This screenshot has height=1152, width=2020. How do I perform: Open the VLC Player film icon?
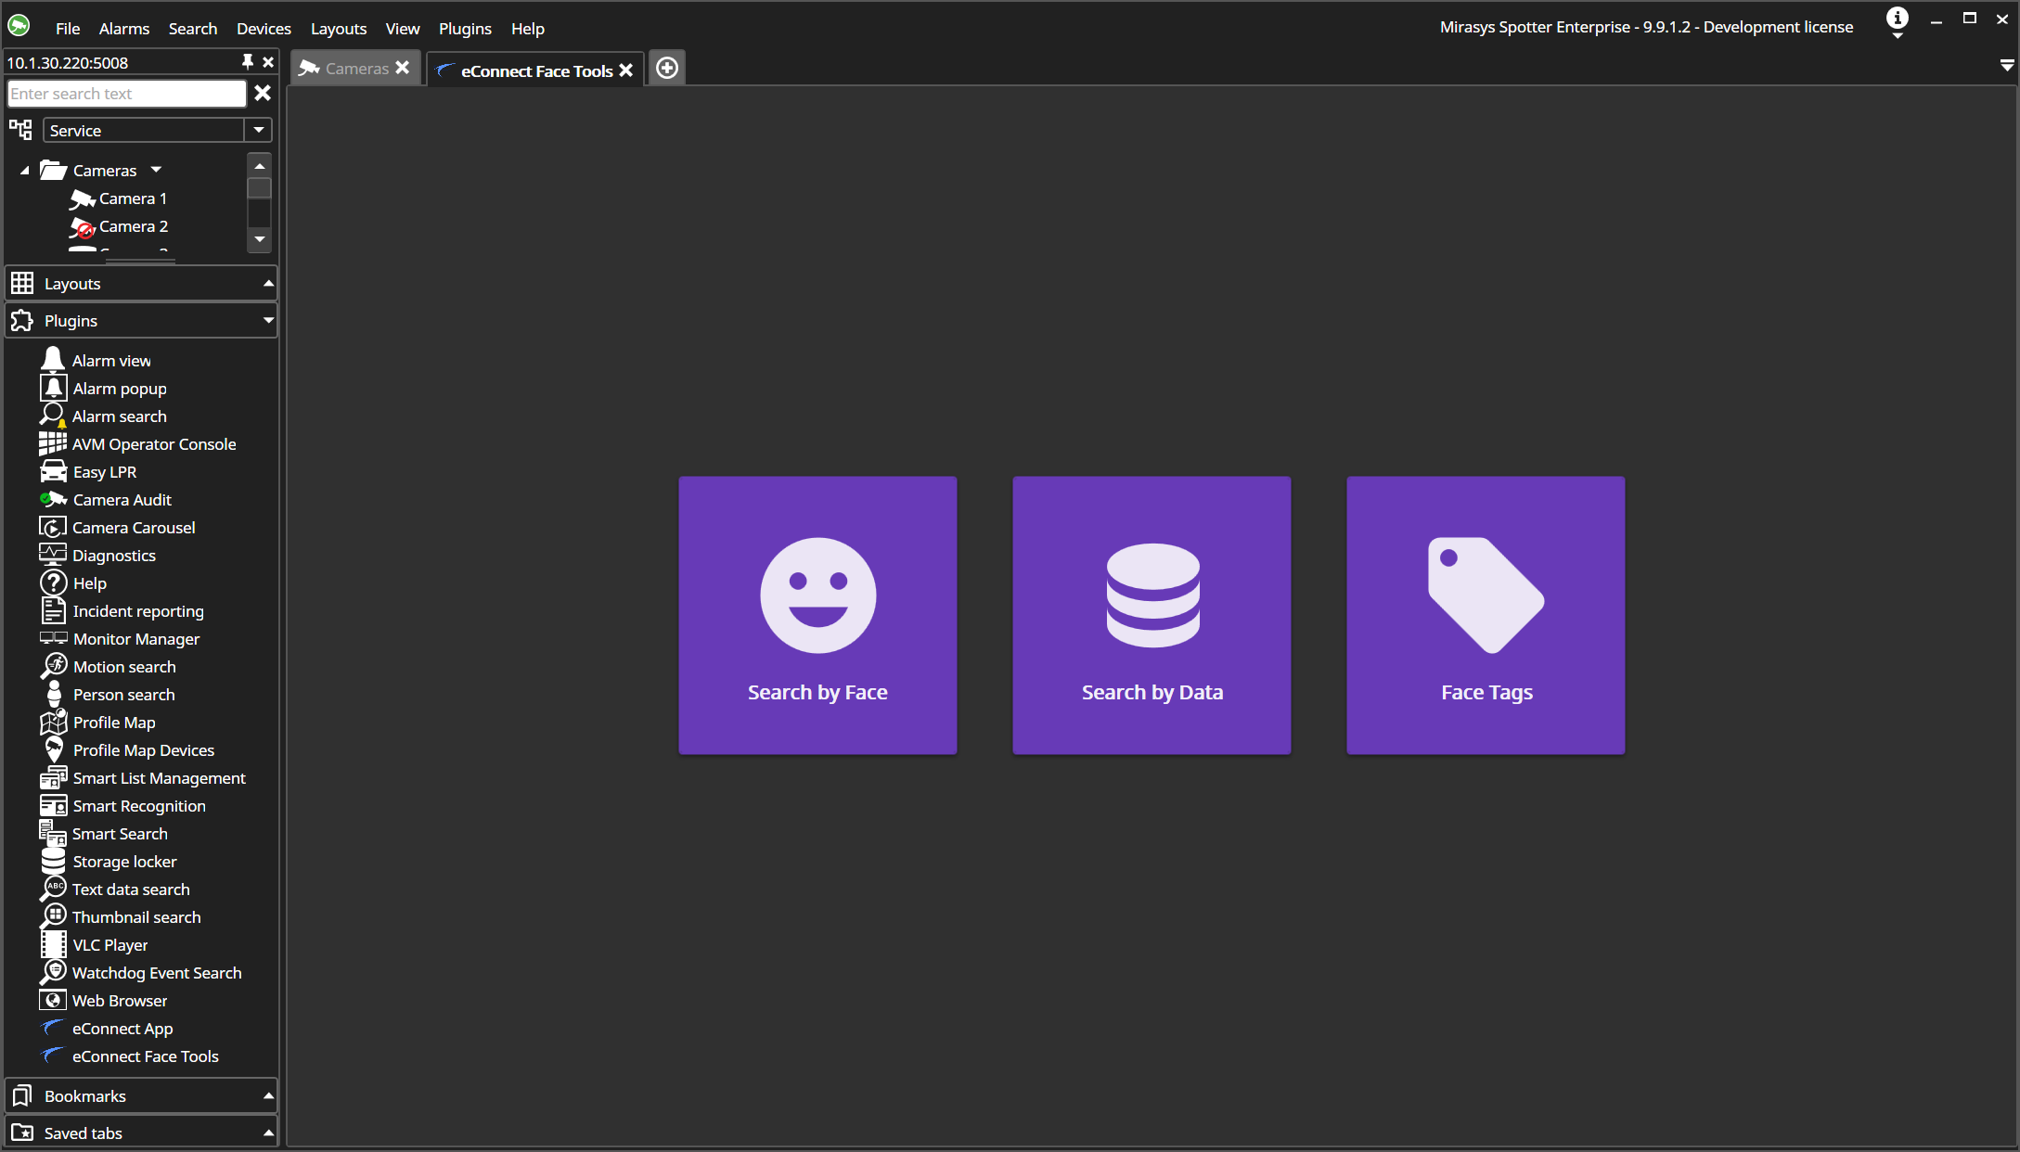pyautogui.click(x=53, y=944)
